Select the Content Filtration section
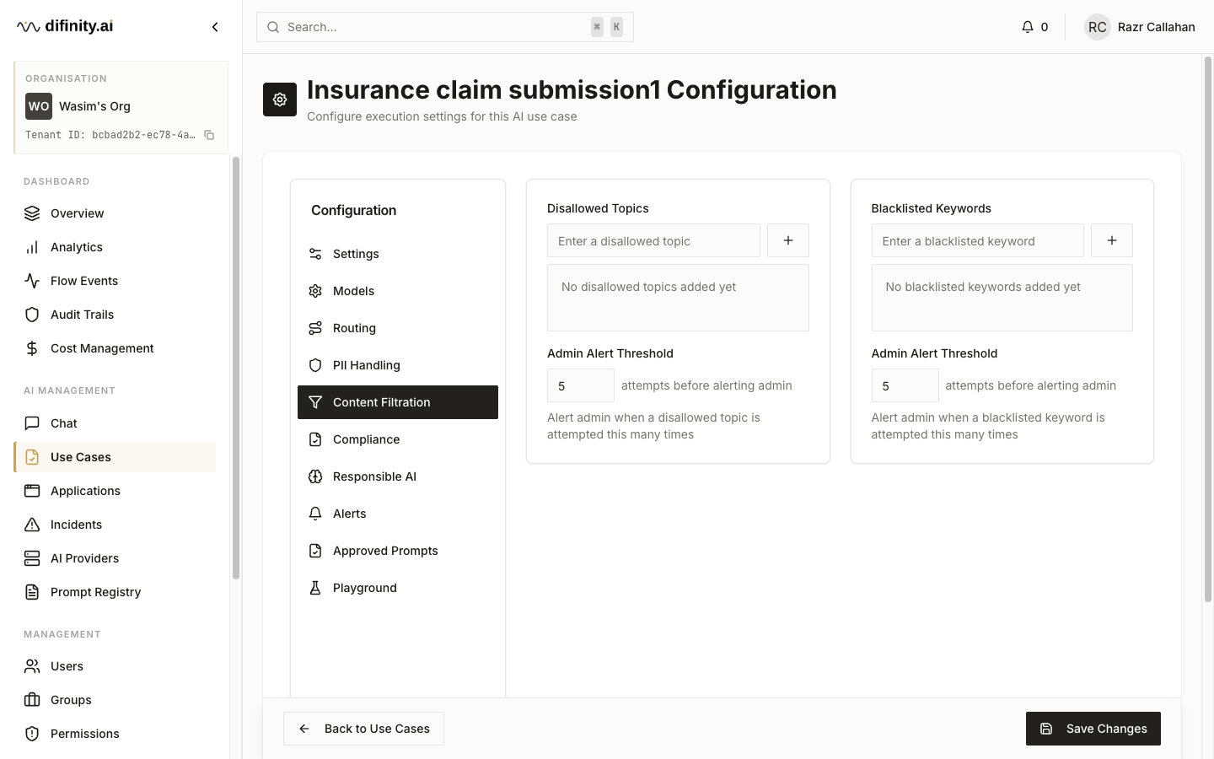 click(398, 402)
